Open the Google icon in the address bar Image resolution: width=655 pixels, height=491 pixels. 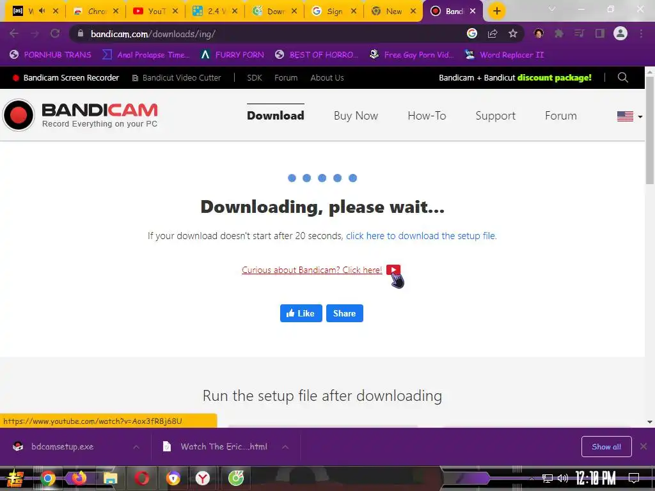coord(472,33)
